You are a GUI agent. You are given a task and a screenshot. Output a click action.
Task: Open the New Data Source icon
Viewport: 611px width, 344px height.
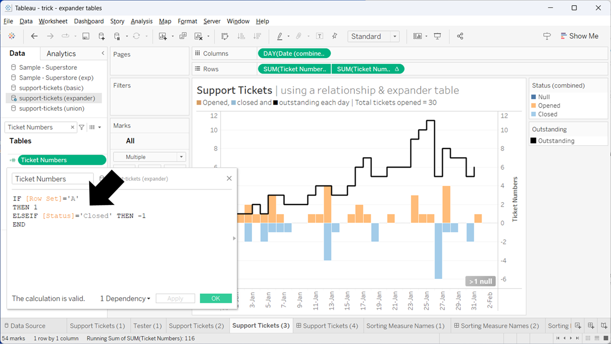(x=101, y=36)
